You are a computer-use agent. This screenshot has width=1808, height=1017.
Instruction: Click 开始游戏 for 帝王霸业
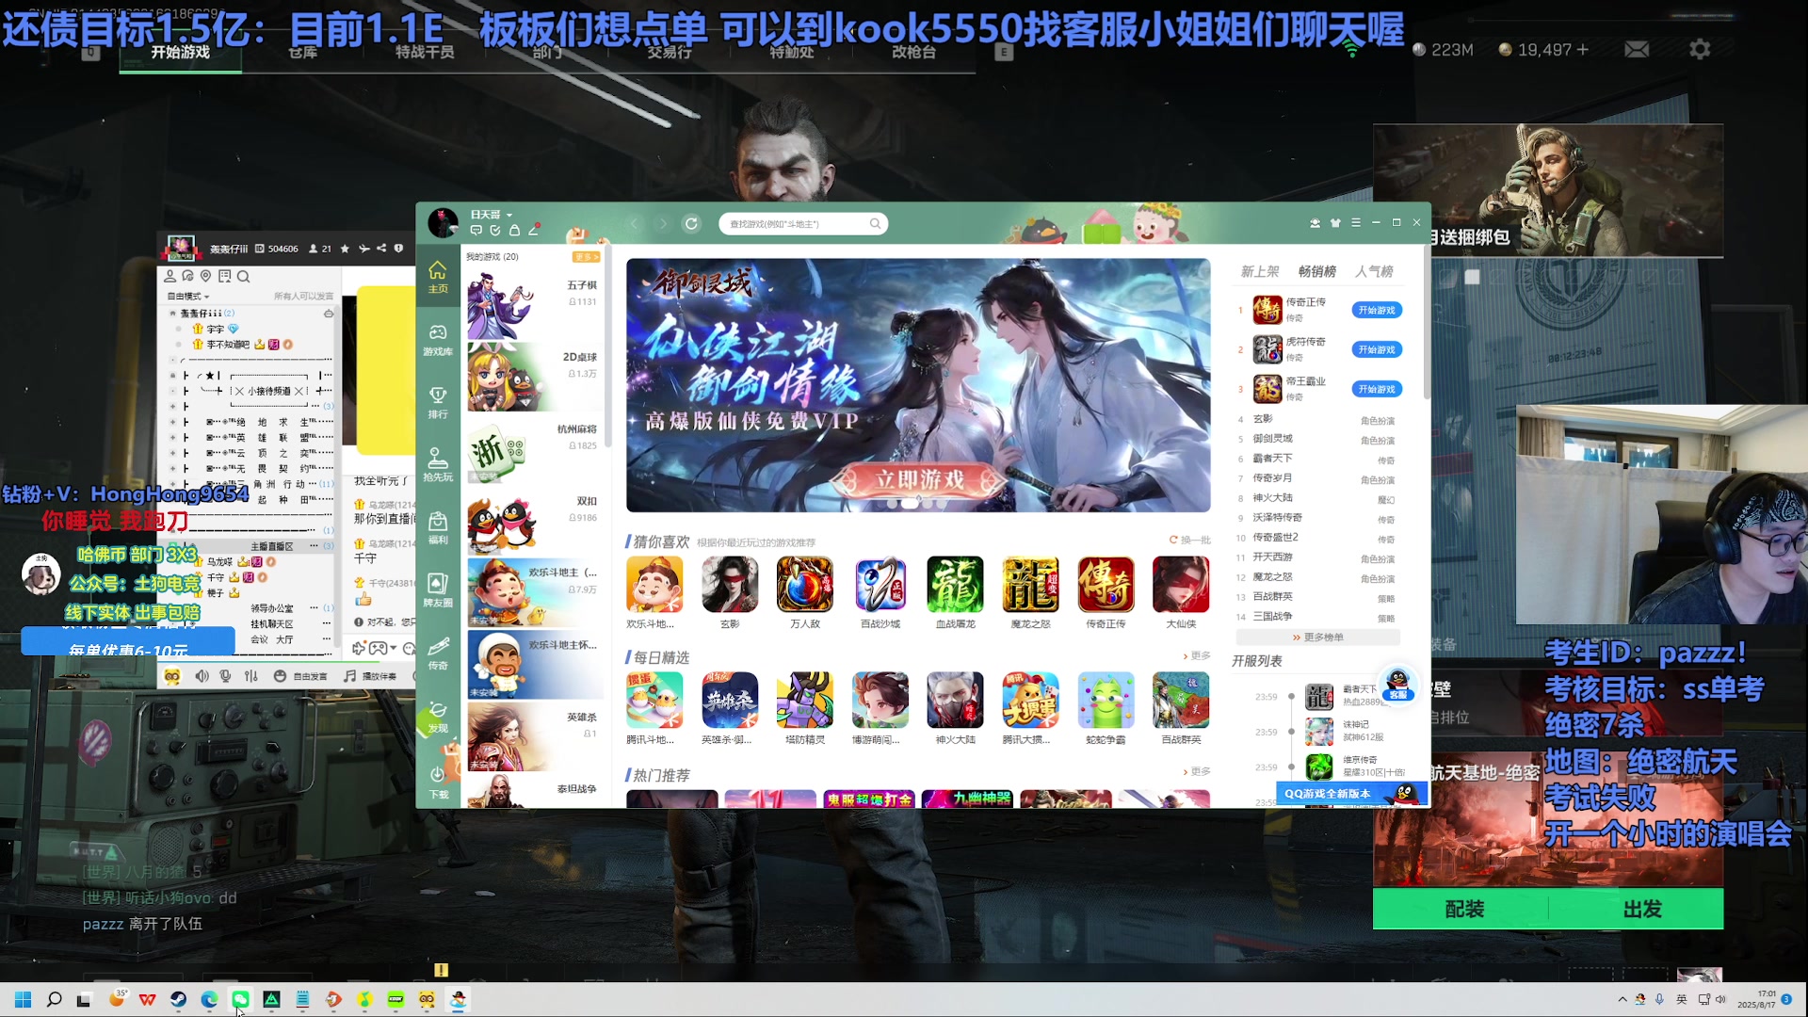point(1377,389)
